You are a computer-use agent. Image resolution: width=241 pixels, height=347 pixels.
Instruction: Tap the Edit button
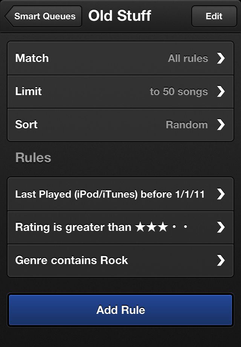click(214, 17)
